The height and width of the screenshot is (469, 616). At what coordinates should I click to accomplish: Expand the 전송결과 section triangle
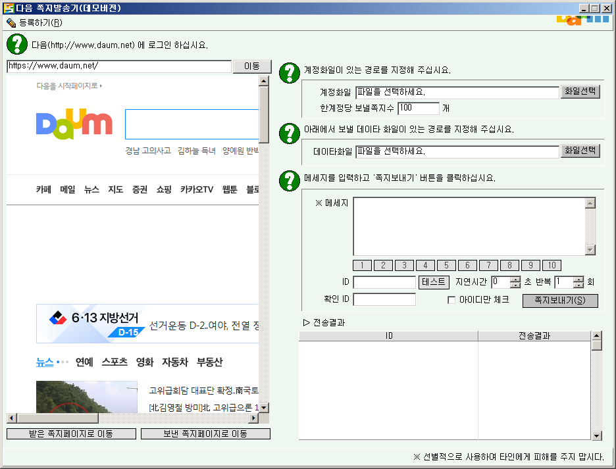tap(306, 322)
